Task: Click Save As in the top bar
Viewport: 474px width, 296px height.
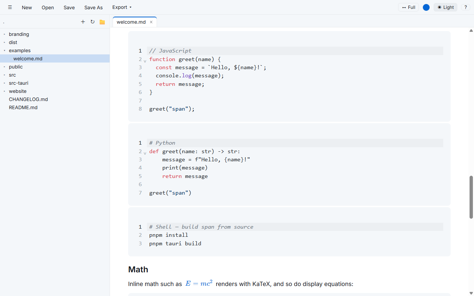Action: coord(94,7)
